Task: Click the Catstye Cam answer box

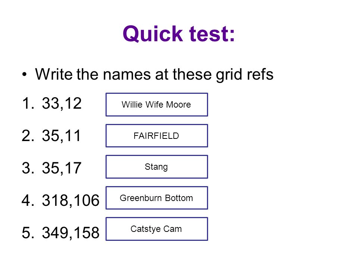Action: coord(157,229)
